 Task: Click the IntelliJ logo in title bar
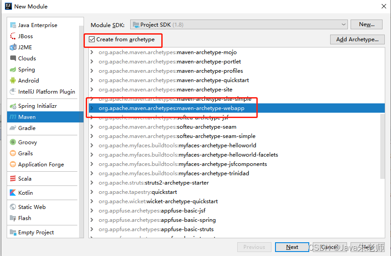coord(8,6)
